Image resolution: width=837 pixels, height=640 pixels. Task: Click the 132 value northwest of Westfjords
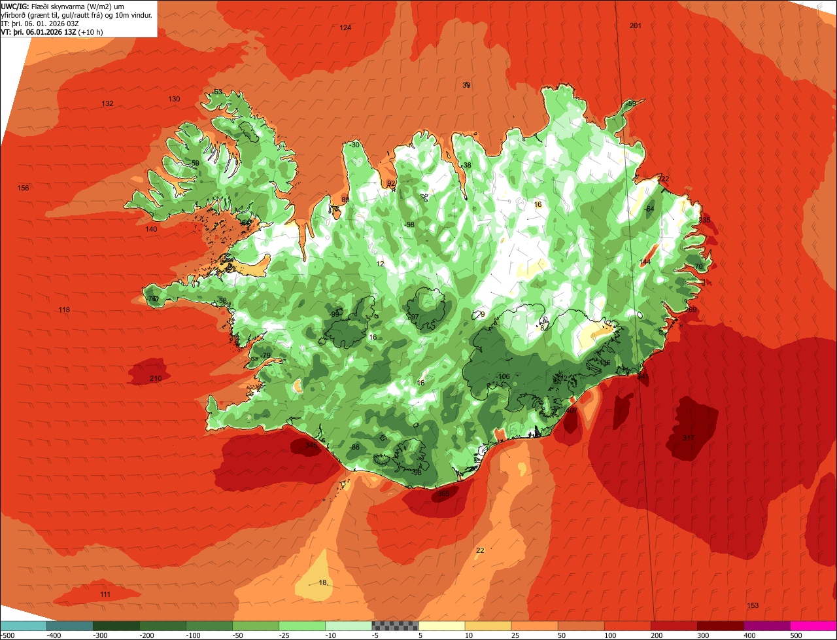pyautogui.click(x=108, y=104)
